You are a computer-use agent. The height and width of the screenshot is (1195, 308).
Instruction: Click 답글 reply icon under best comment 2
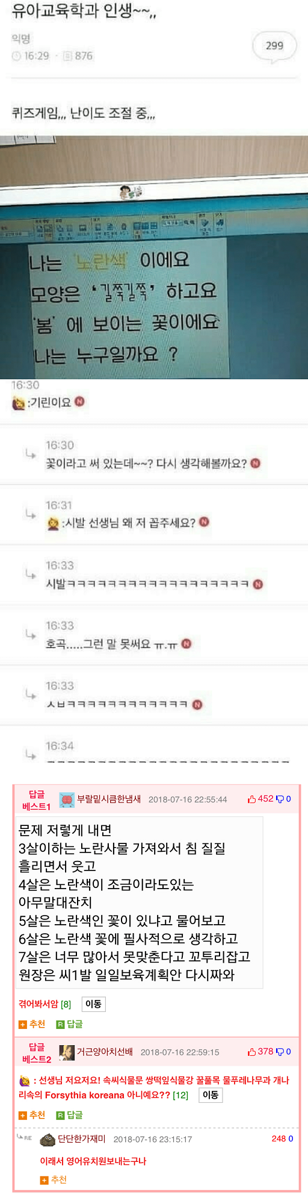pyautogui.click(x=60, y=1115)
